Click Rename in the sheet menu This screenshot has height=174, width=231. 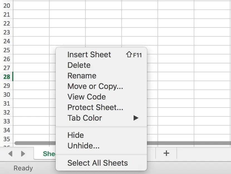pos(82,76)
